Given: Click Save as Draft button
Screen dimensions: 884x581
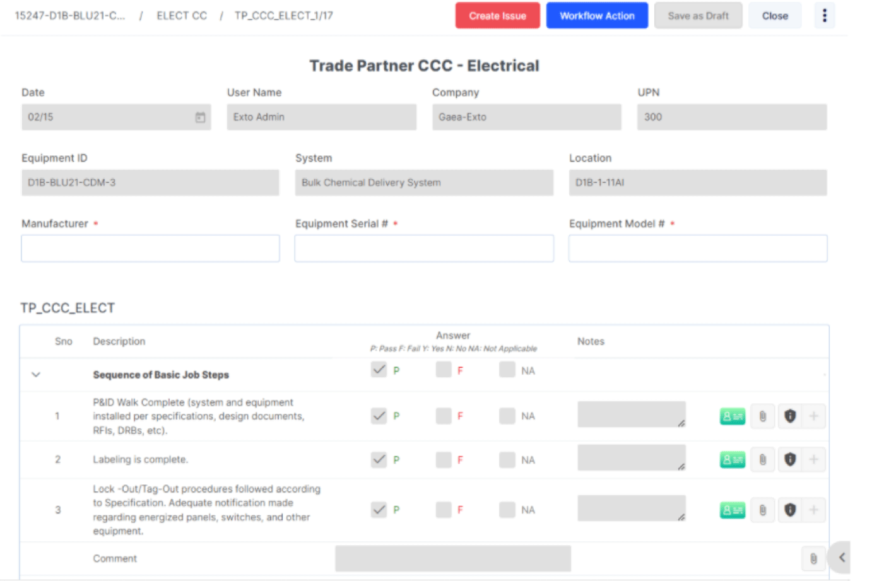Looking at the screenshot, I should 698,16.
